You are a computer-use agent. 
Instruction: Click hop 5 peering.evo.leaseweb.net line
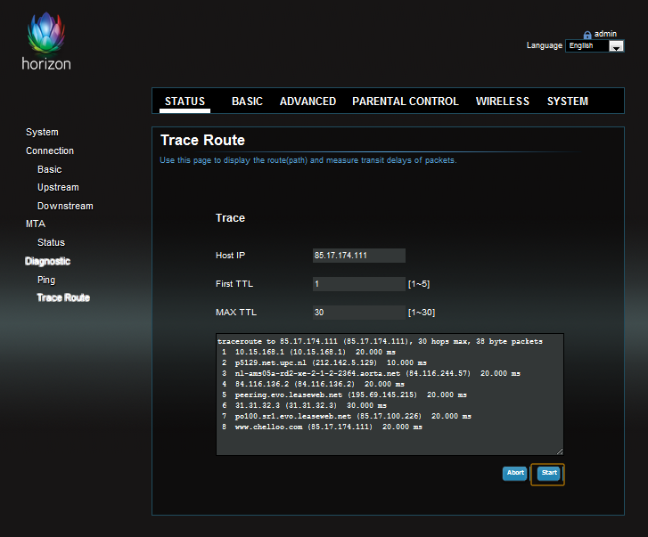[344, 395]
